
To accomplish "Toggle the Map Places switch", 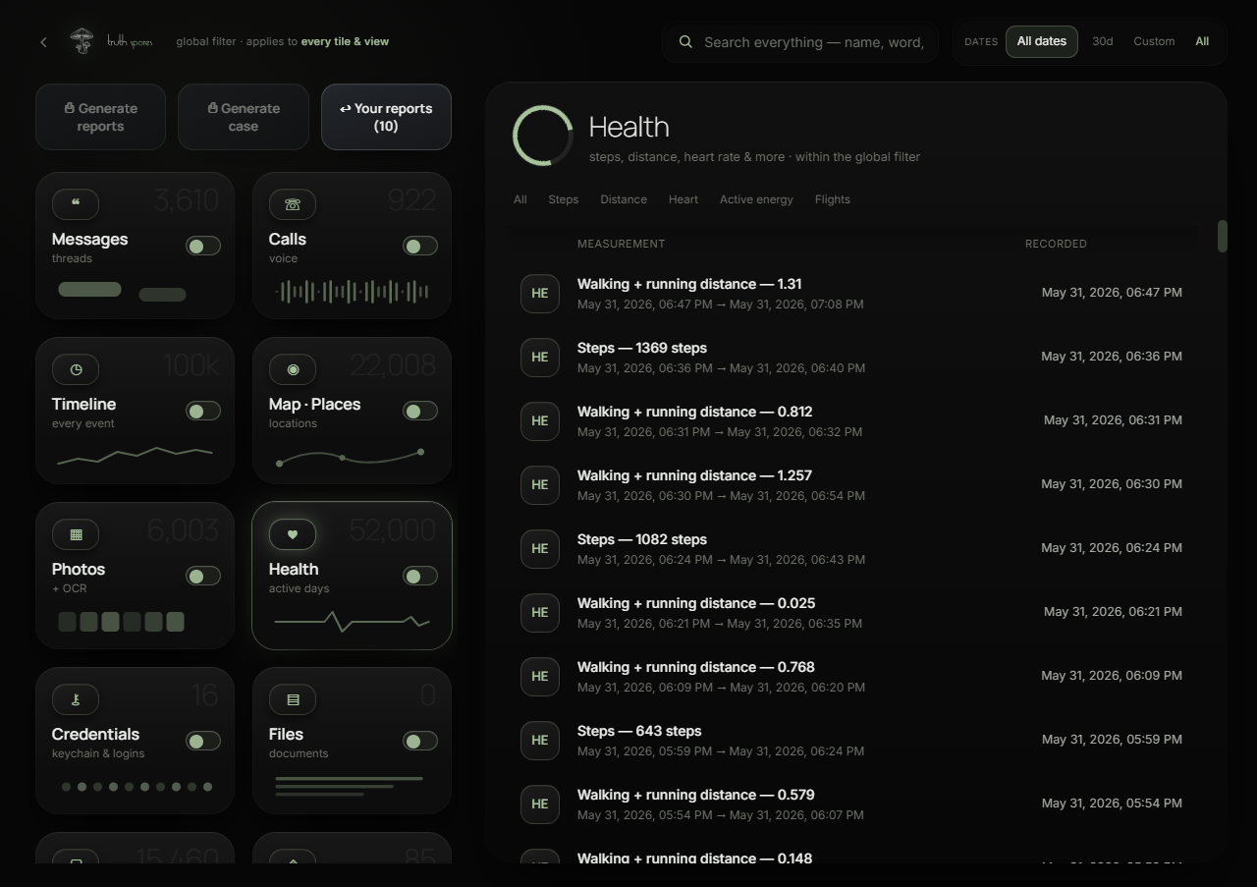I will [x=420, y=411].
